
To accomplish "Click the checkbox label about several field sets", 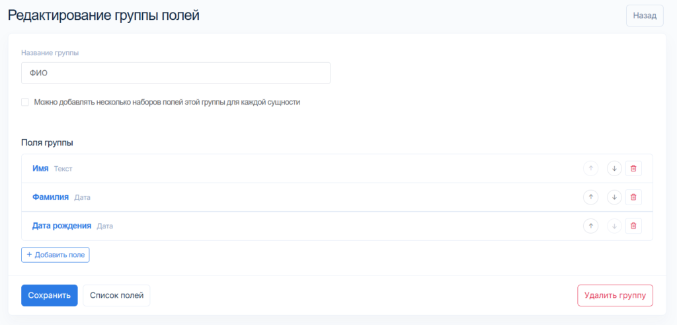I will [x=167, y=103].
